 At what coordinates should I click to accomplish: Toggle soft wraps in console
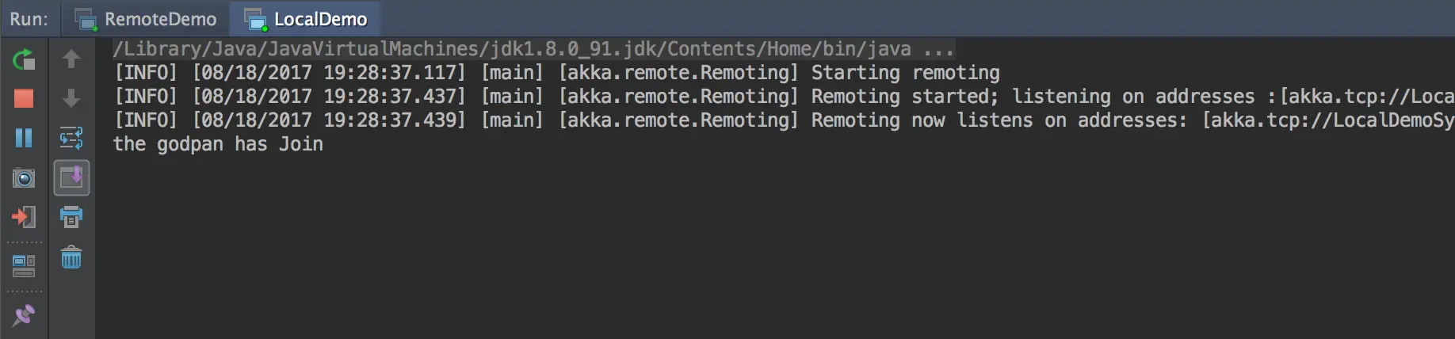[x=71, y=138]
